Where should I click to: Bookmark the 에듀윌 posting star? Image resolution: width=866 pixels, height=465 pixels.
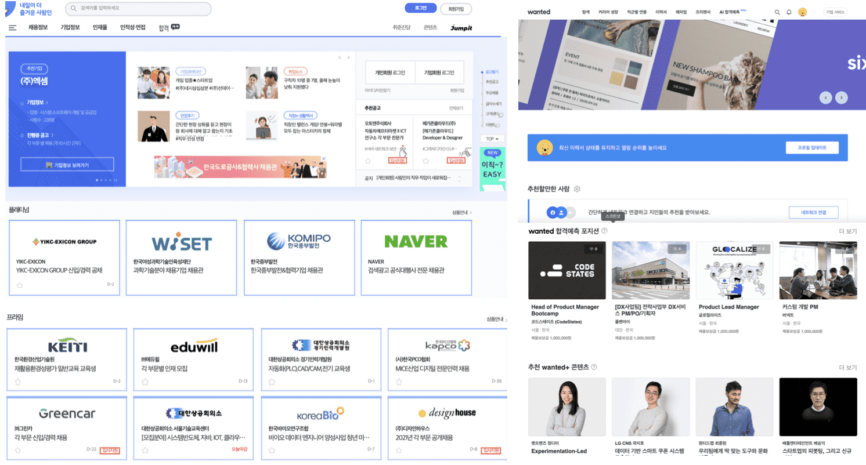point(145,382)
